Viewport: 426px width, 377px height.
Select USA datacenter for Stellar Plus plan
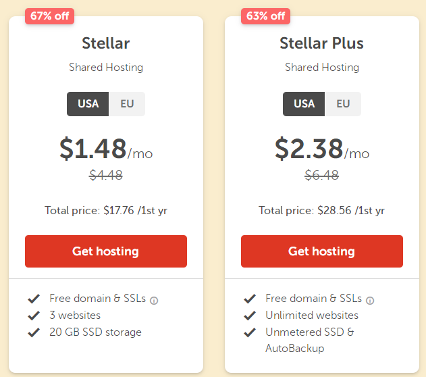tap(304, 104)
